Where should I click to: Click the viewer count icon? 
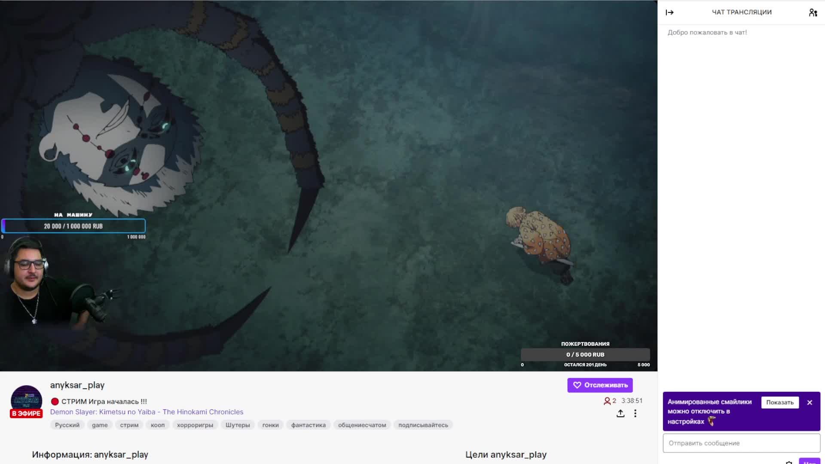pyautogui.click(x=607, y=401)
